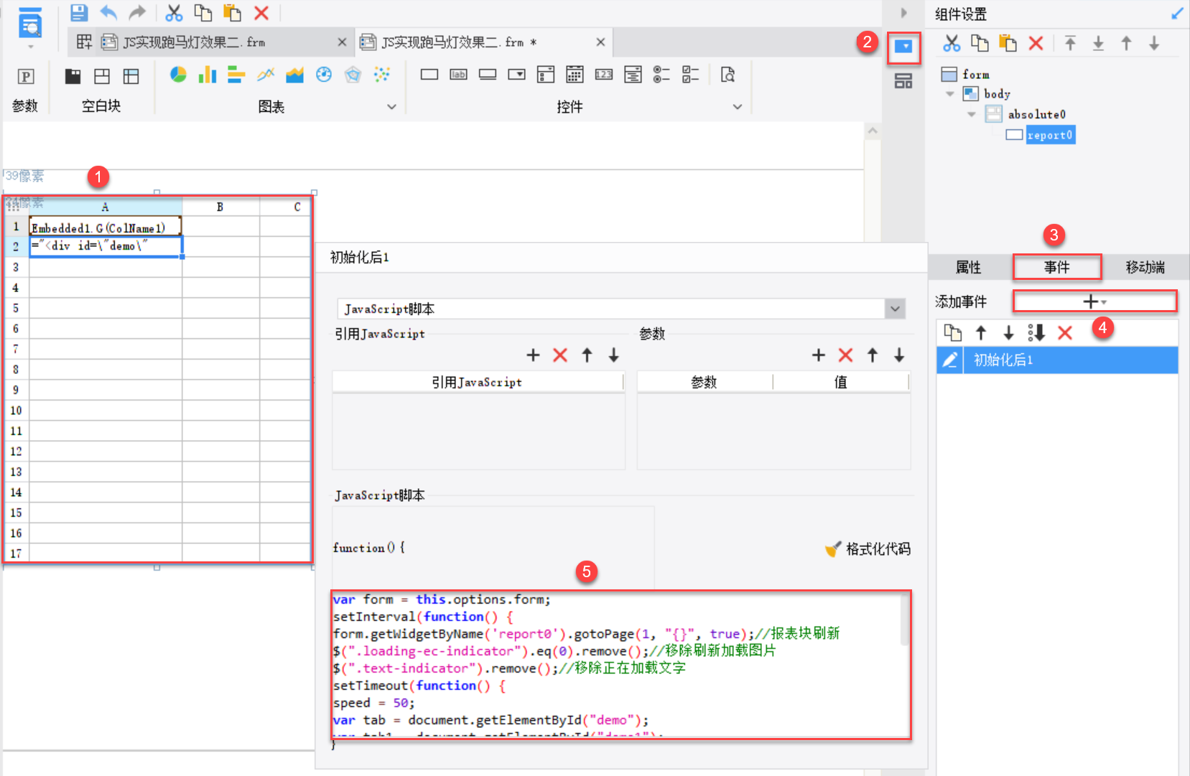Screen dimensions: 1190x776
Task: Click the Undo arrow icon
Action: [x=108, y=12]
